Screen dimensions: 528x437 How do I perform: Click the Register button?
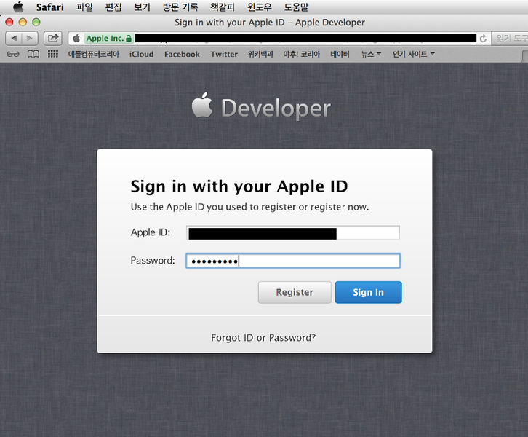295,292
